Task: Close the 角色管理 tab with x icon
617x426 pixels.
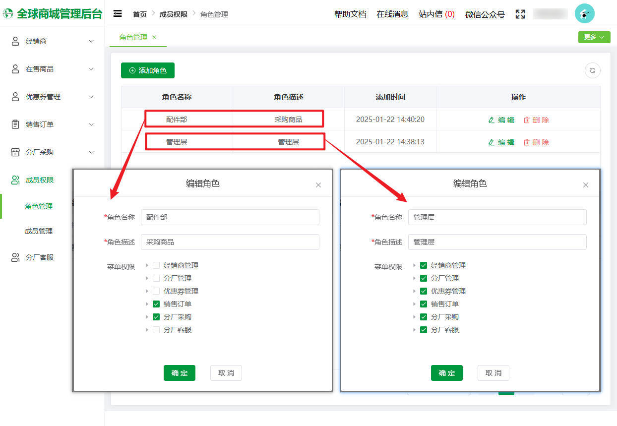Action: [x=154, y=37]
